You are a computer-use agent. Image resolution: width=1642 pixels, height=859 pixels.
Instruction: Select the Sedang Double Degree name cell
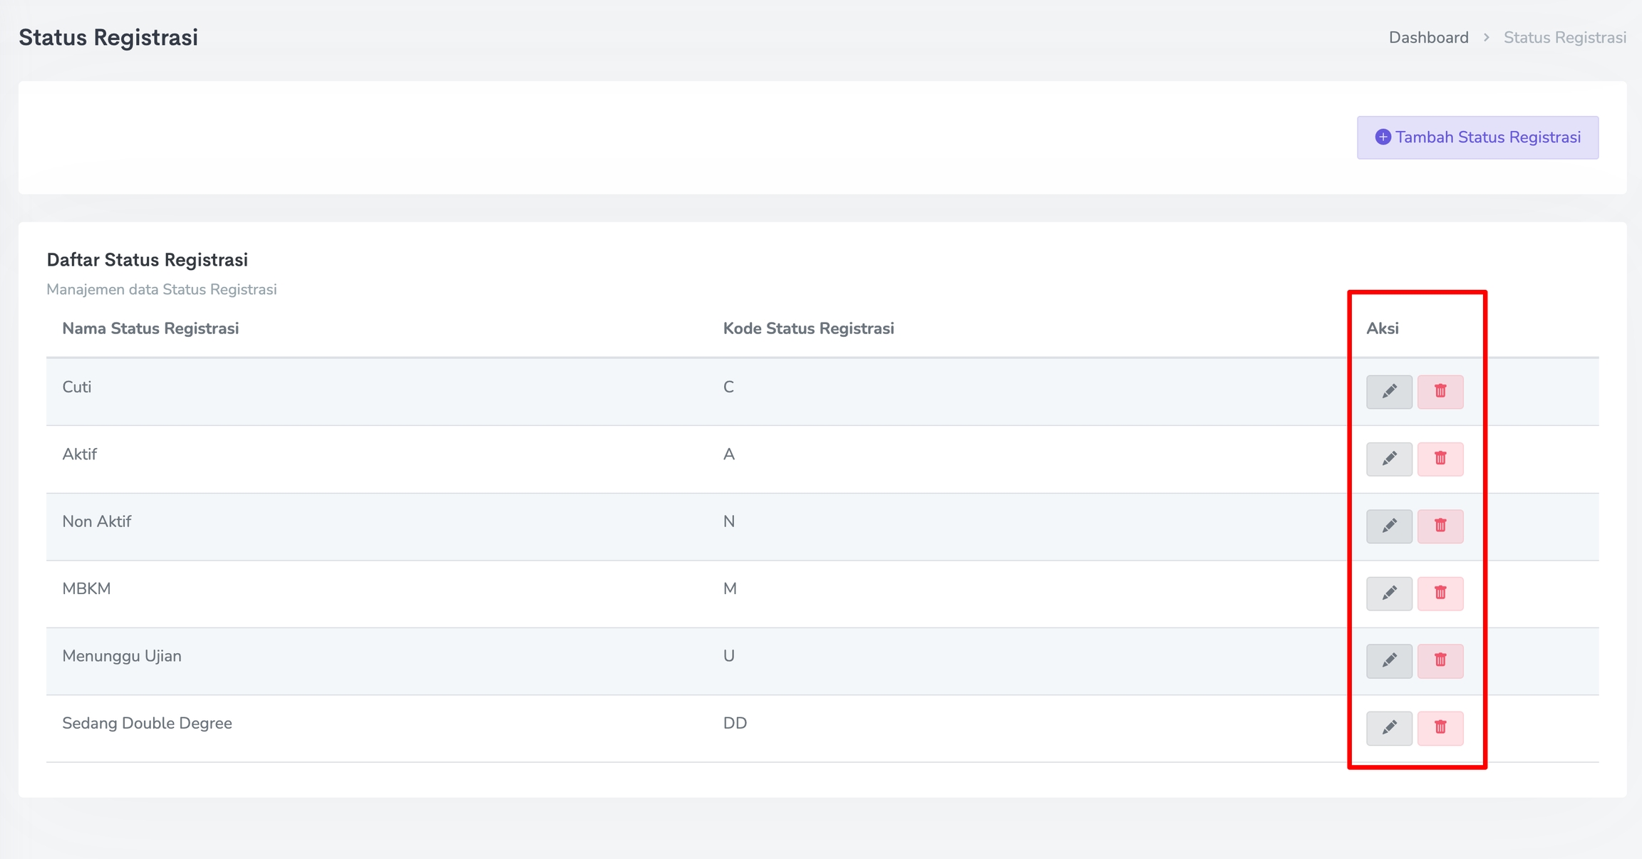tap(147, 724)
